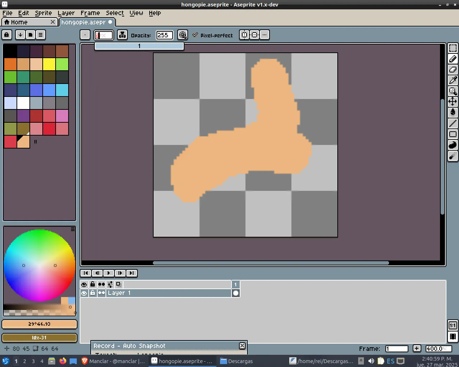Open the color wheel options menu icon
Viewport: 459px width, 367px height.
tap(73, 229)
